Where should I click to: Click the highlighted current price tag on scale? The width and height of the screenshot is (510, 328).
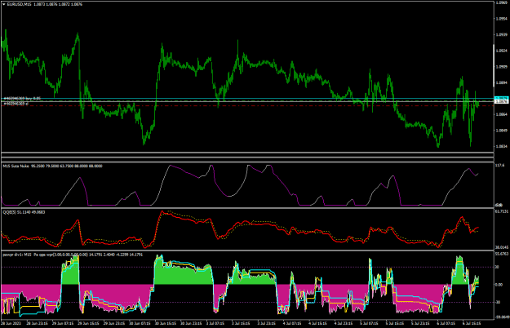[501, 102]
